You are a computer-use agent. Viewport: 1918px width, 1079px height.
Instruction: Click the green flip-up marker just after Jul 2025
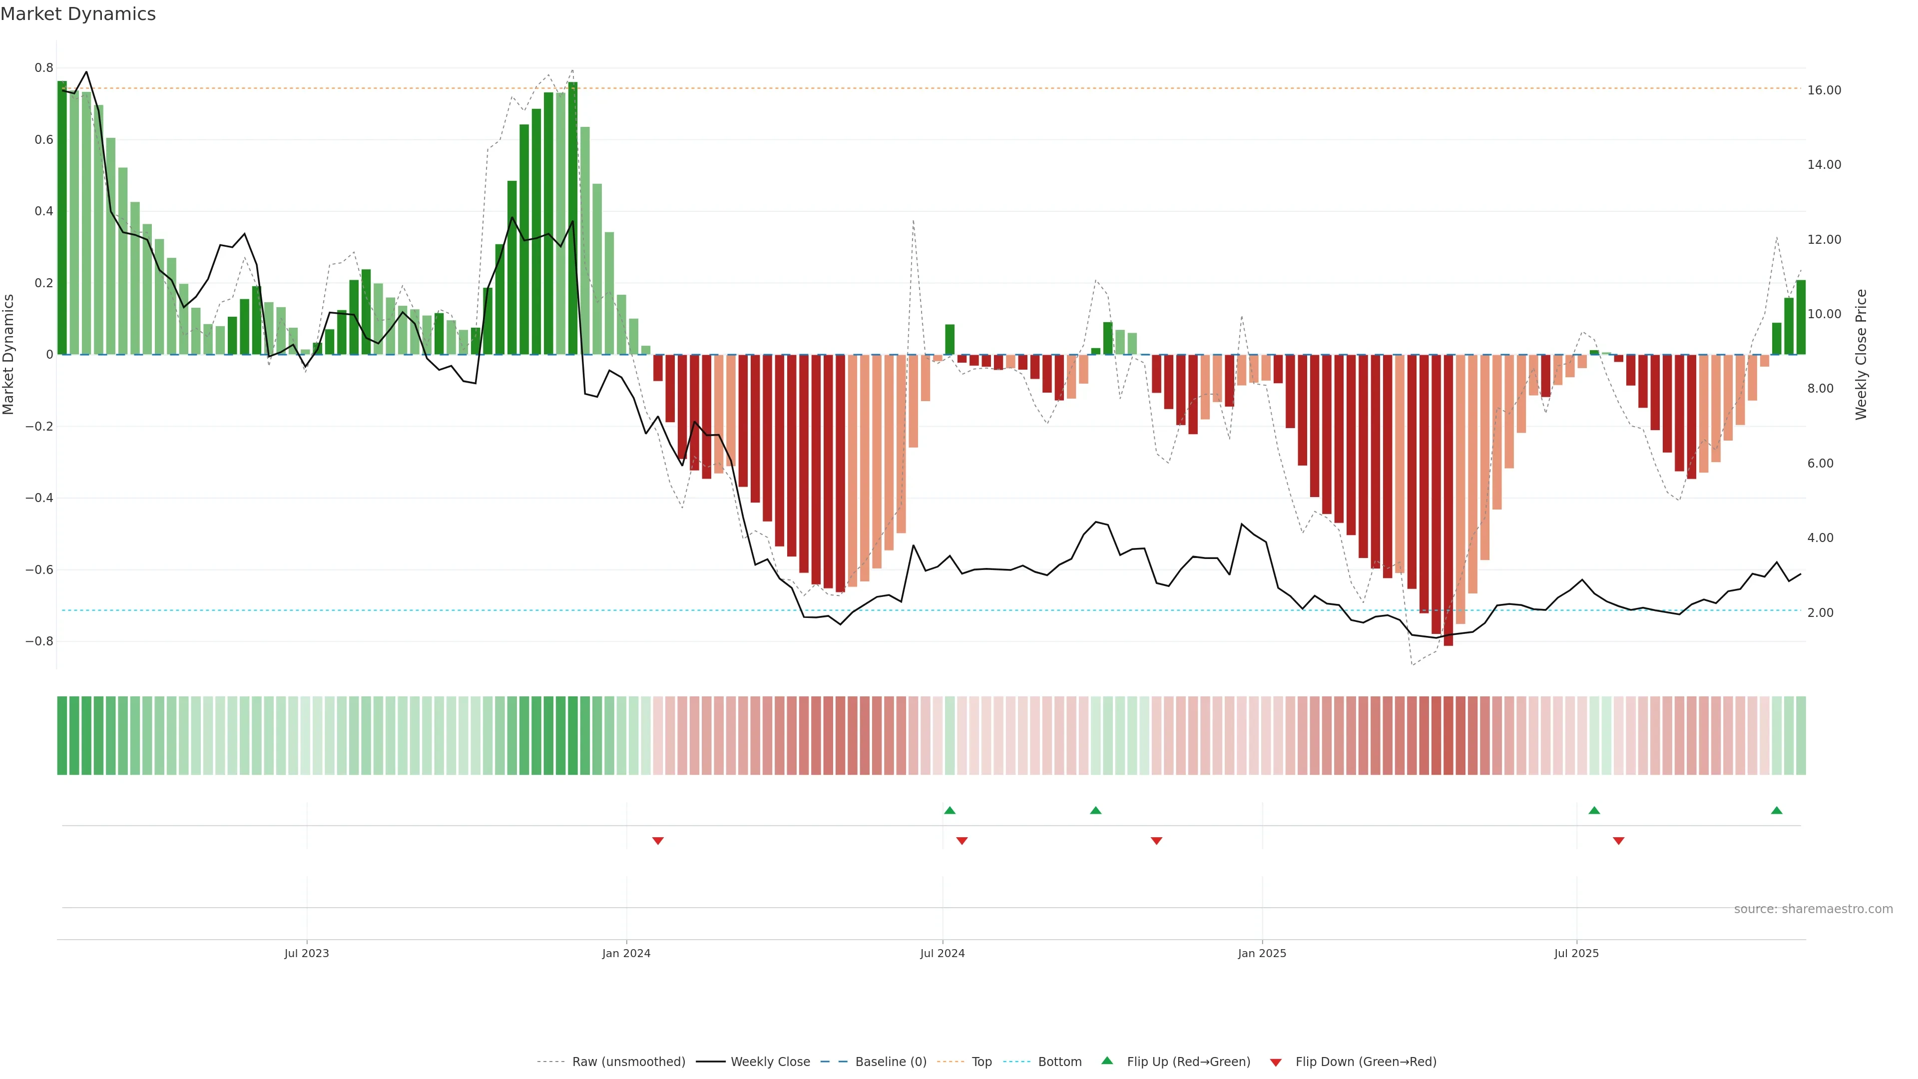(1594, 810)
